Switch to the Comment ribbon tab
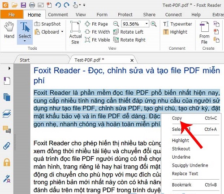The image size is (224, 194). click(58, 15)
